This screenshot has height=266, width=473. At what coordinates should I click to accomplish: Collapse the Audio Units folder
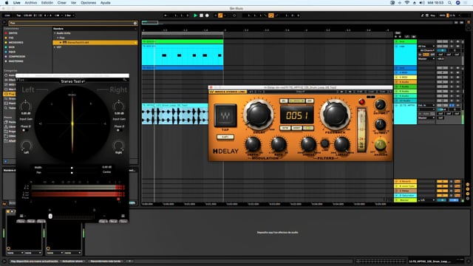[55, 33]
